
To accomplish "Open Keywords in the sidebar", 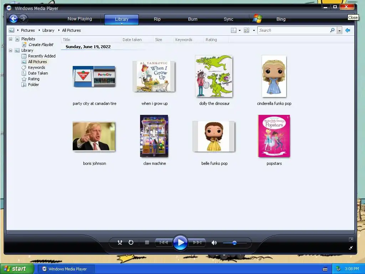I will pos(37,67).
